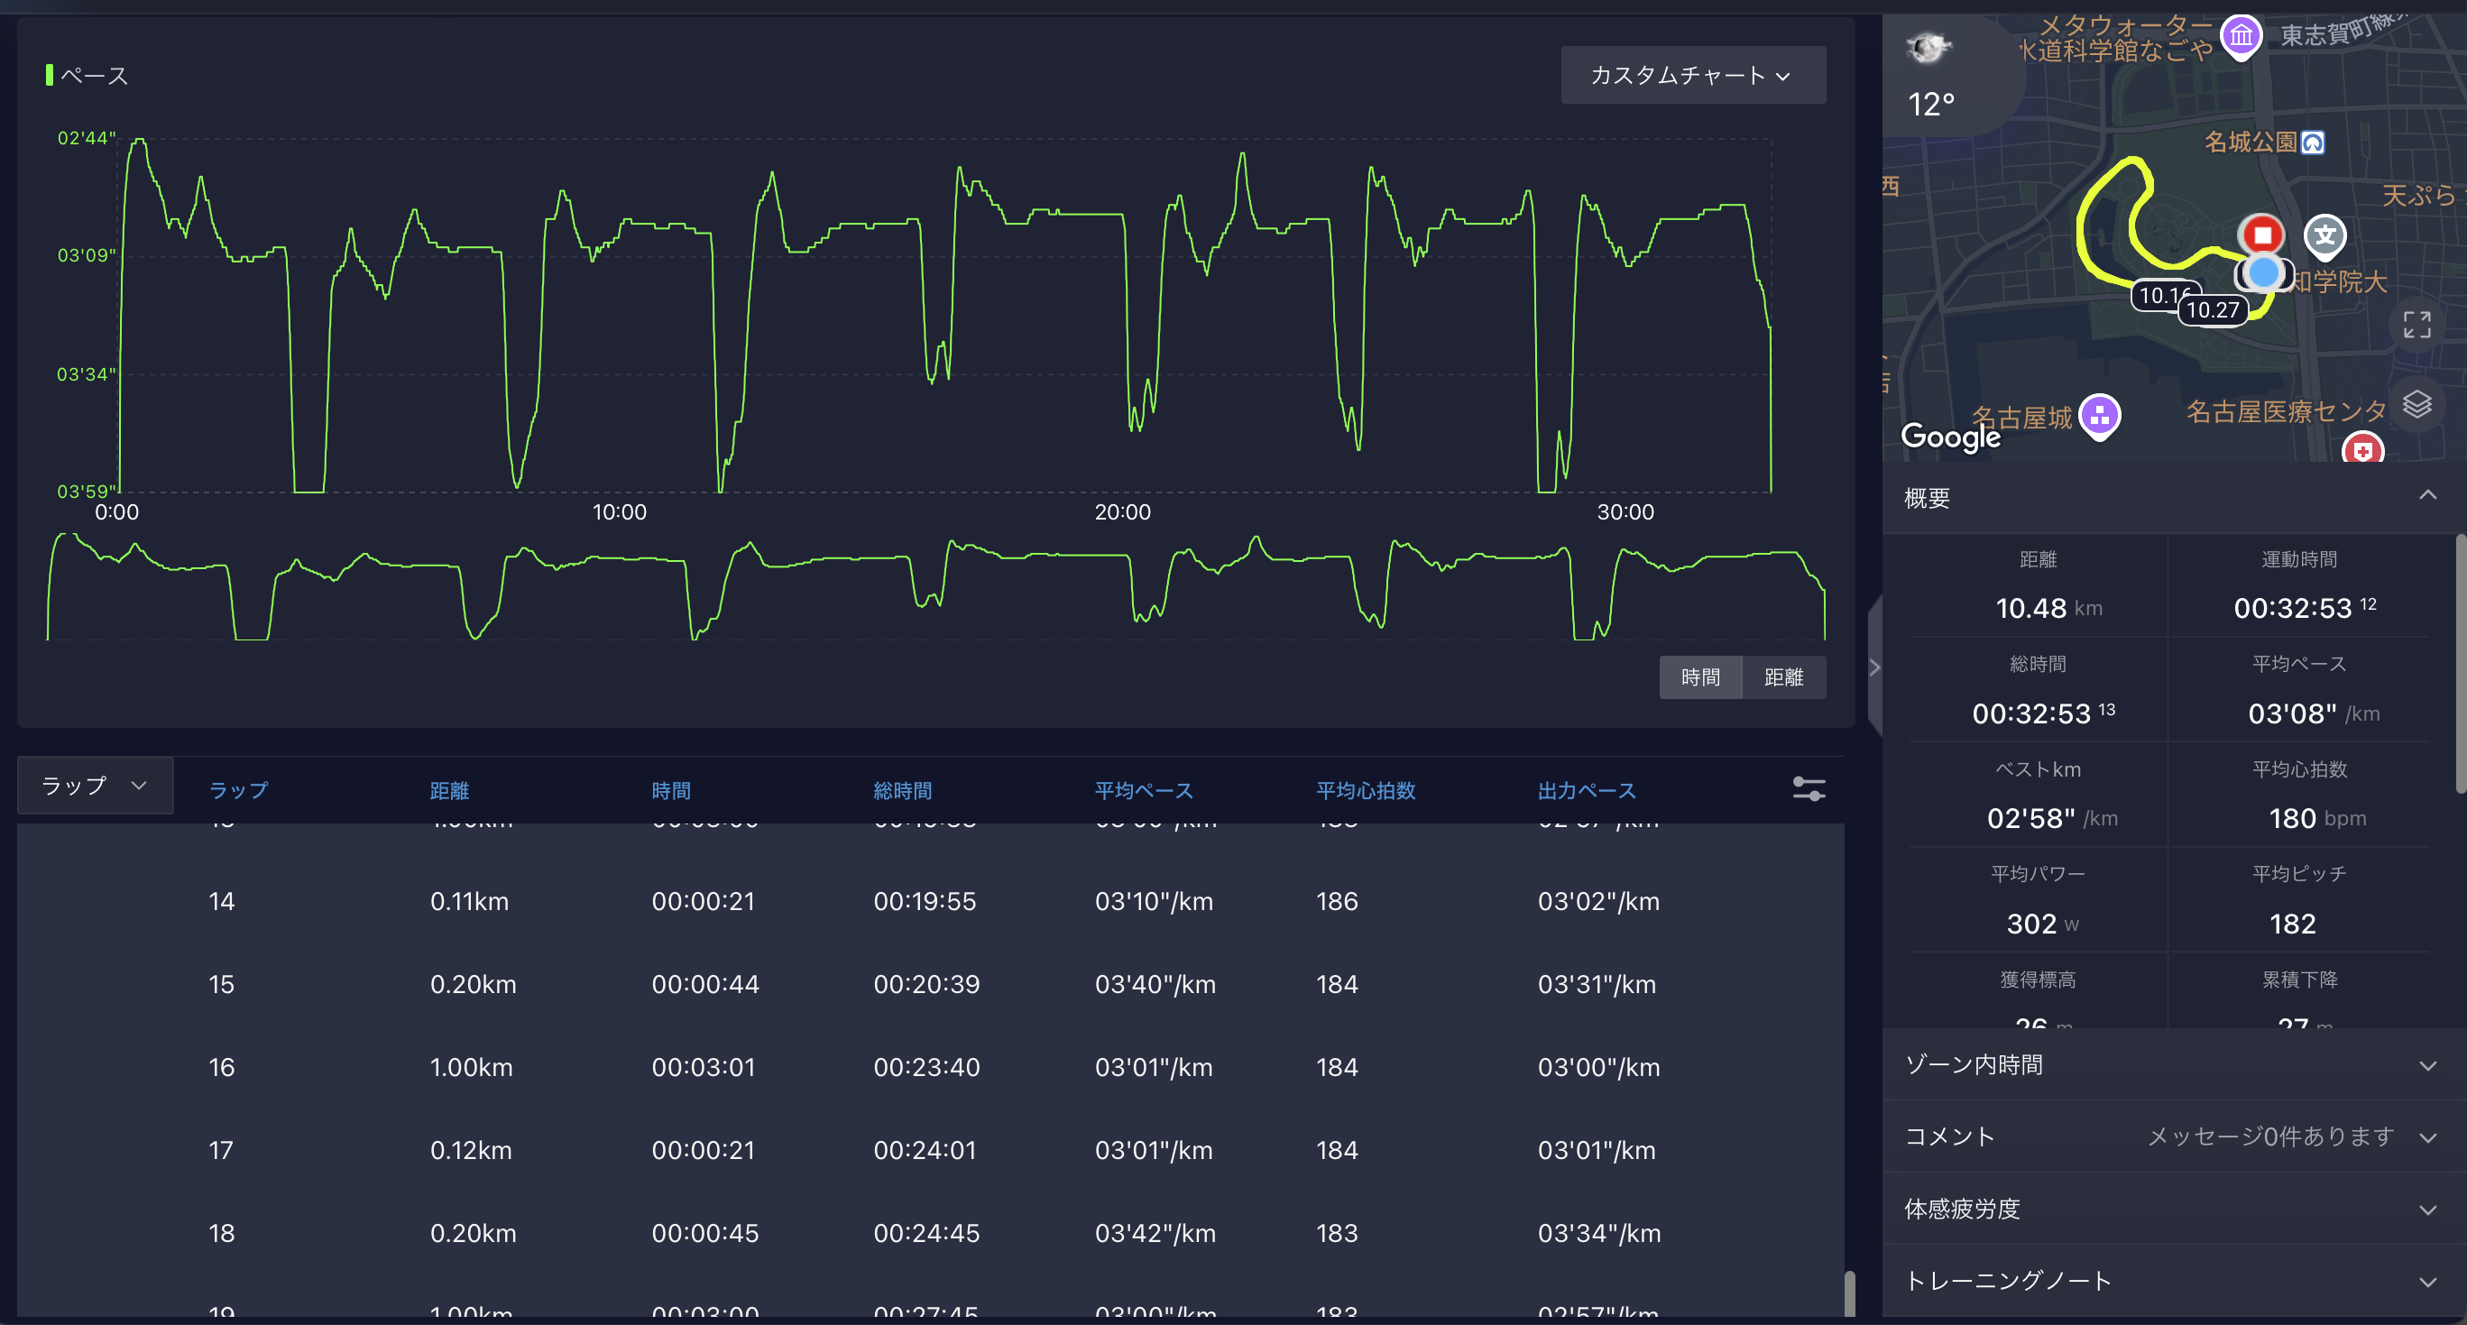This screenshot has width=2467, height=1325.
Task: Click the 平均ペース column header
Action: pos(1144,791)
